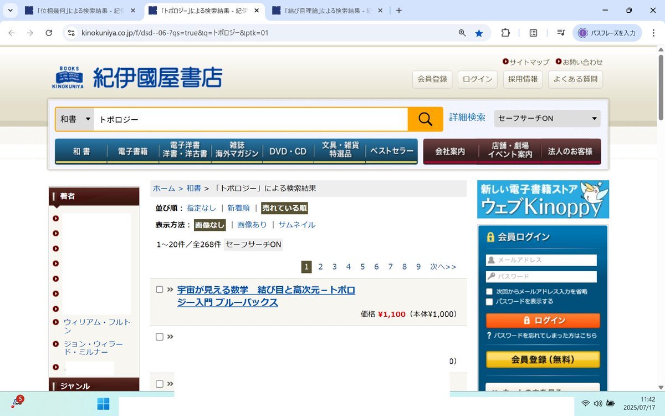Viewport: 665px width, 416px height.
Task: Open the セーフサーチON dropdown
Action: (547, 118)
